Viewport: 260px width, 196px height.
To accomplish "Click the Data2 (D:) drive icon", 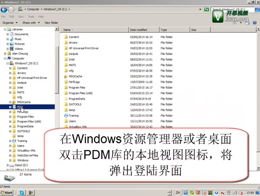I will pos(12,165).
